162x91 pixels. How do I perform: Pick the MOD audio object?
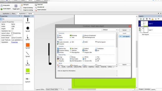pos(85,42)
